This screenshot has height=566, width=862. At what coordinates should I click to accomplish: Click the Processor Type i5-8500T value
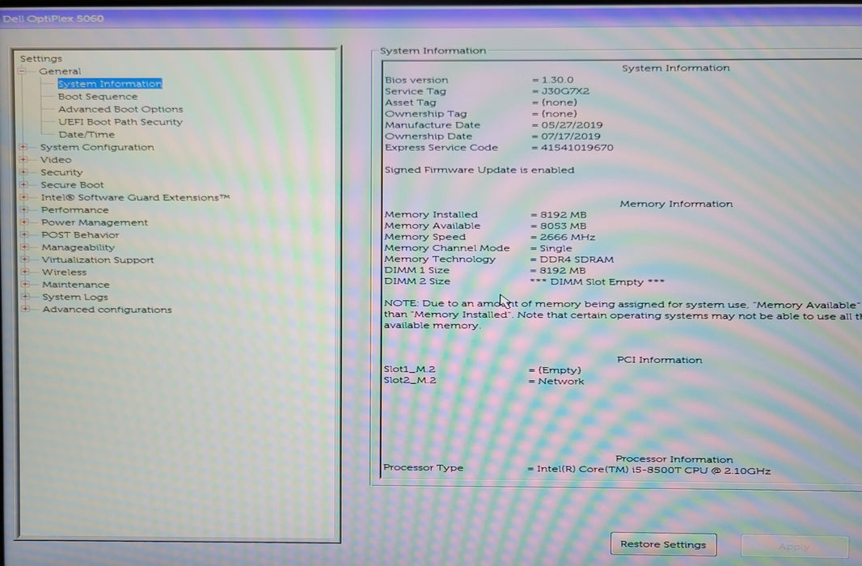[x=653, y=471]
